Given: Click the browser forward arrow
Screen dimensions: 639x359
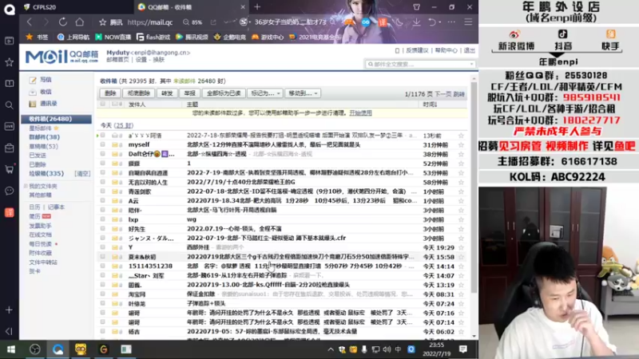Looking at the screenshot, I should 46,22.
